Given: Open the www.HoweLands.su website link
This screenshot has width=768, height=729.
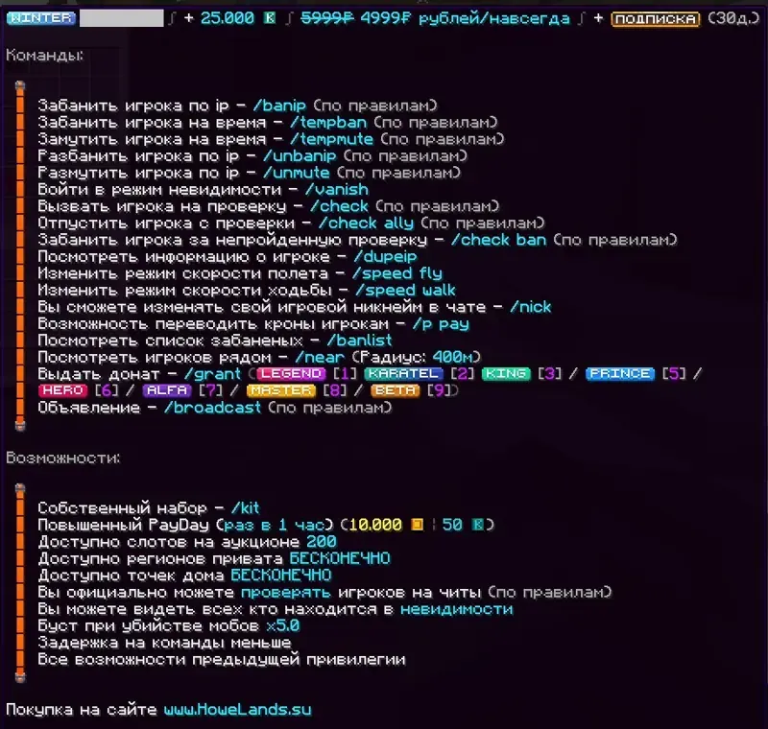Looking at the screenshot, I should point(237,710).
